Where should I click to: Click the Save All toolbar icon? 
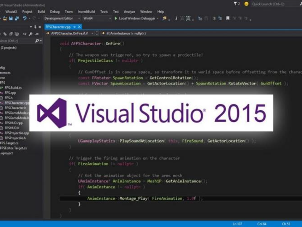[17, 18]
